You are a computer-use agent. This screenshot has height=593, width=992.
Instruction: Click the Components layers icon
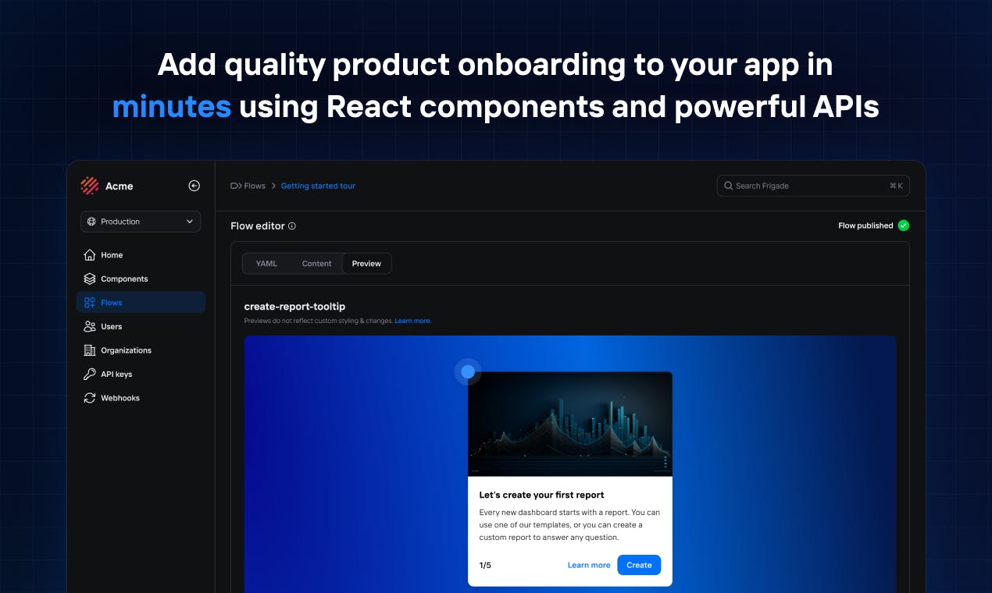coord(90,279)
